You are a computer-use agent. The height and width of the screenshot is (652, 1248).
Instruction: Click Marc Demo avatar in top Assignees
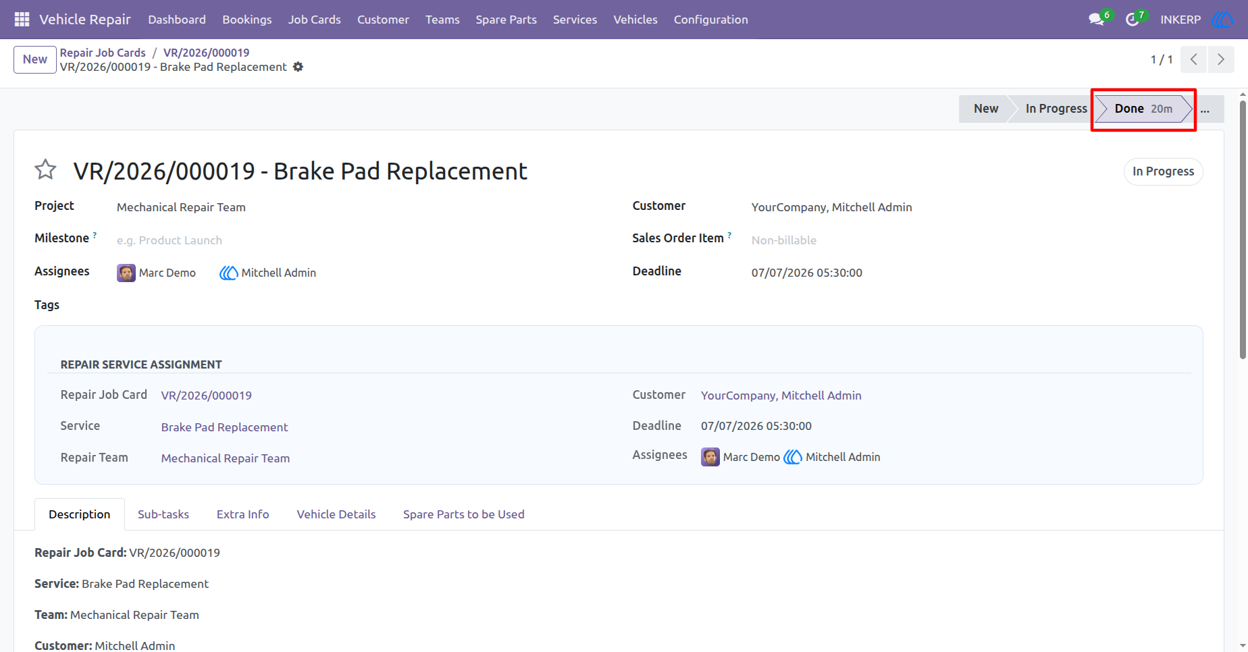pyautogui.click(x=126, y=273)
